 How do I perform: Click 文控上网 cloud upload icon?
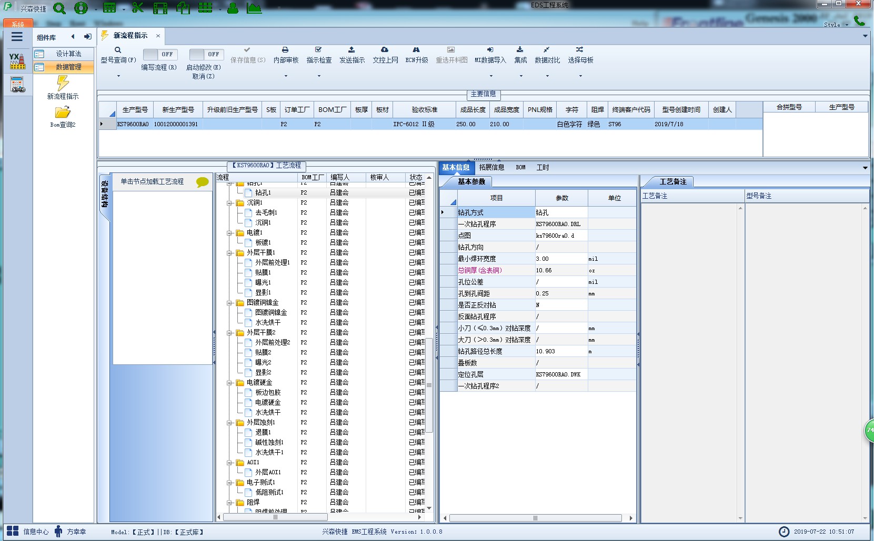click(385, 49)
